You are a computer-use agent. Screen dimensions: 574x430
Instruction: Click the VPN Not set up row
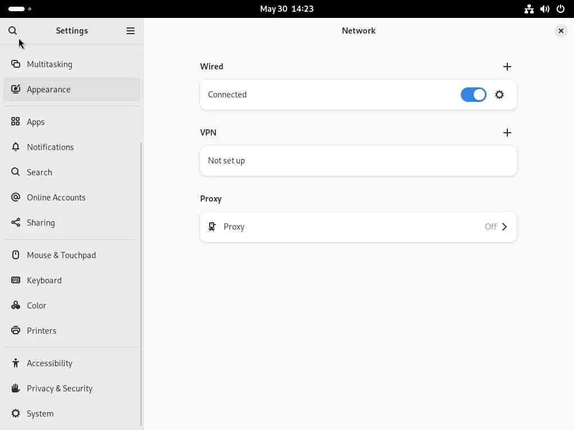click(x=358, y=161)
